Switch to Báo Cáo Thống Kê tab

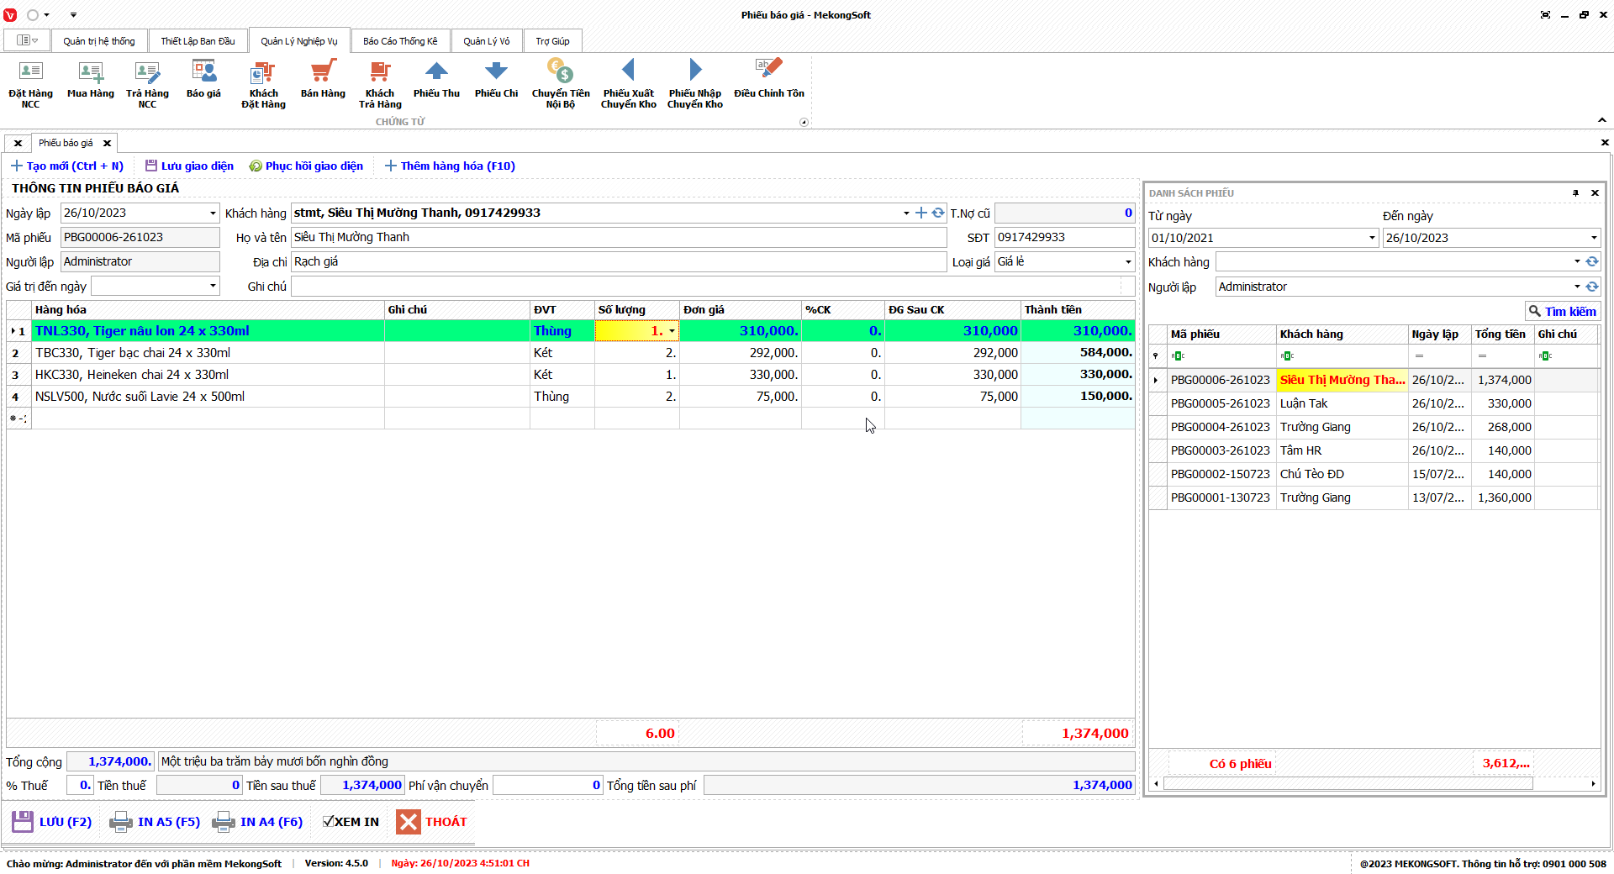tap(400, 41)
